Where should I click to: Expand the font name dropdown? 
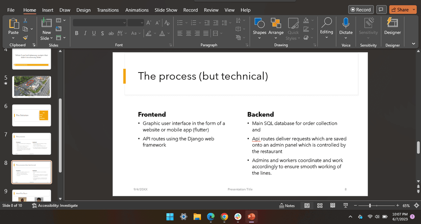point(124,23)
